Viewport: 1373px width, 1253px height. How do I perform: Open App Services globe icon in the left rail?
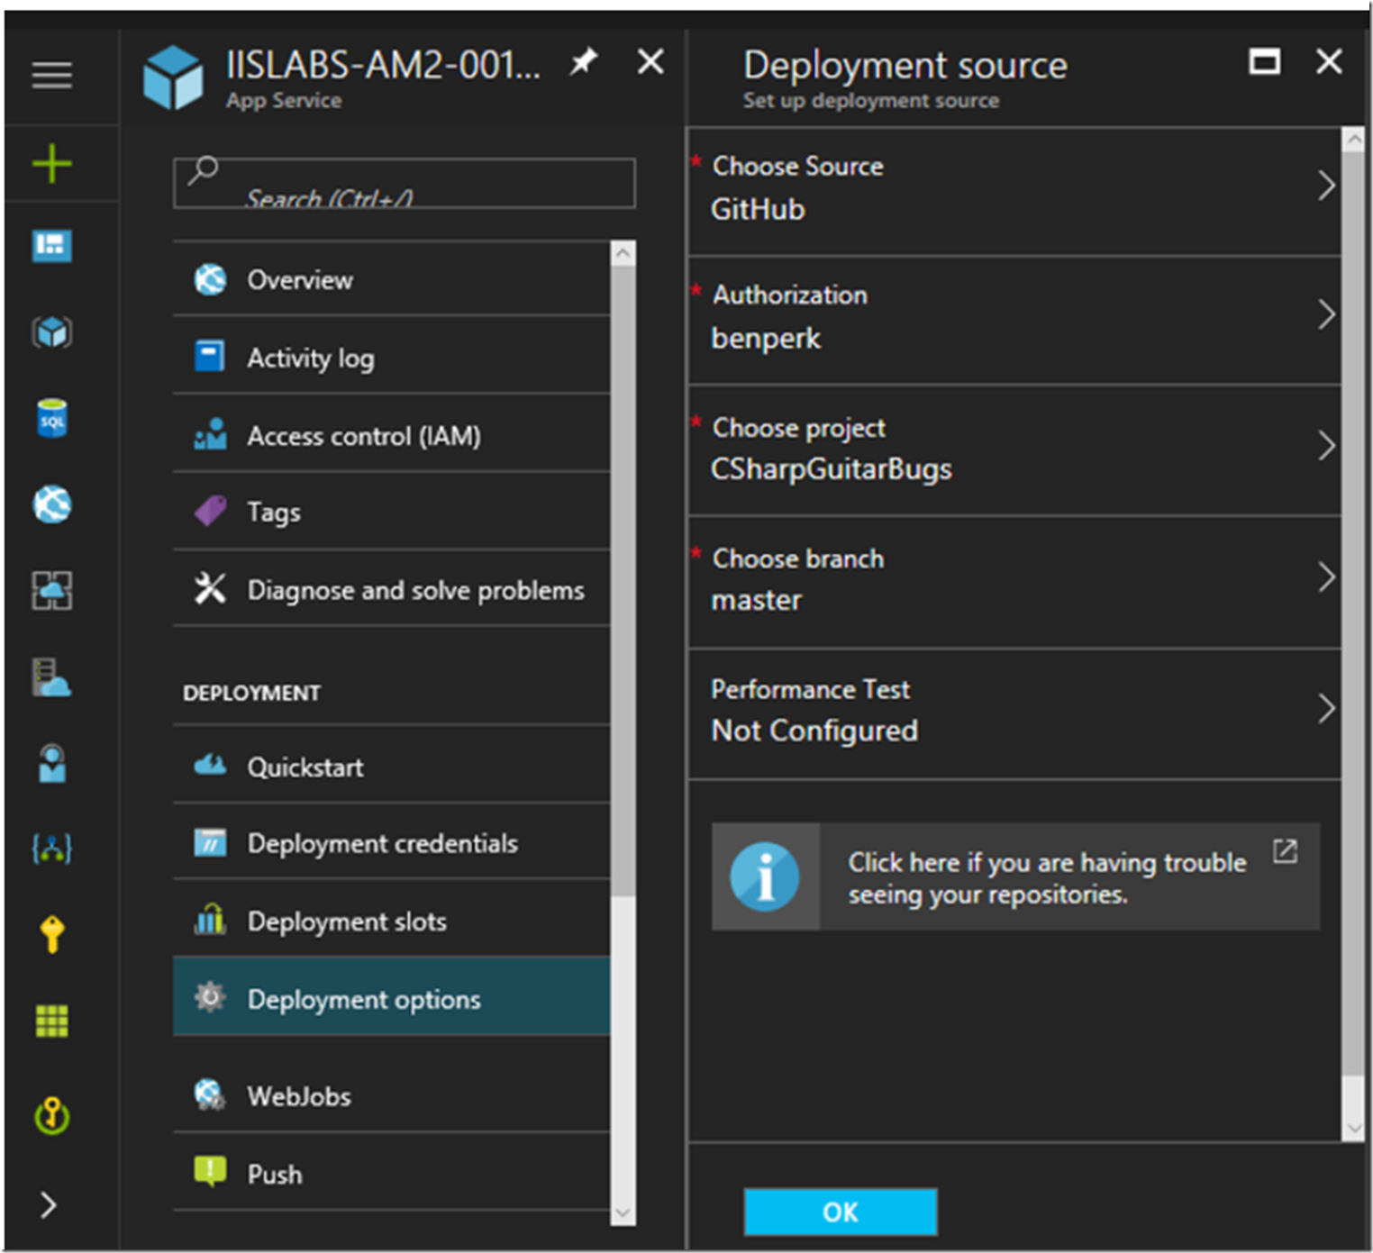pyautogui.click(x=51, y=504)
